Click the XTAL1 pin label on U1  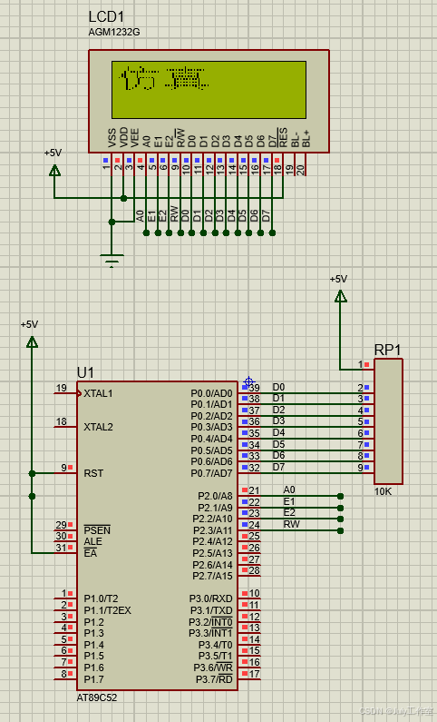click(x=98, y=393)
